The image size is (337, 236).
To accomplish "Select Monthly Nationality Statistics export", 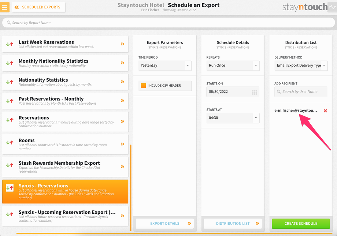I will point(65,63).
